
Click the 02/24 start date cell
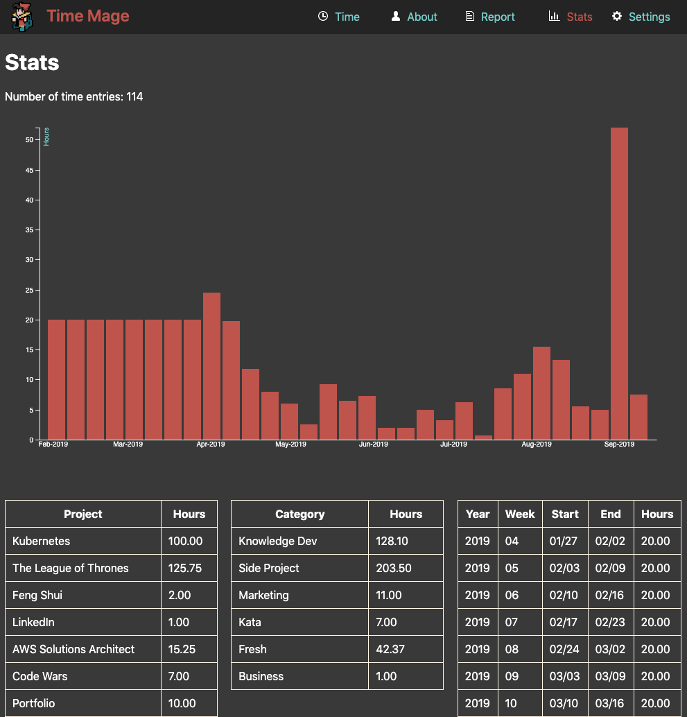tap(564, 649)
